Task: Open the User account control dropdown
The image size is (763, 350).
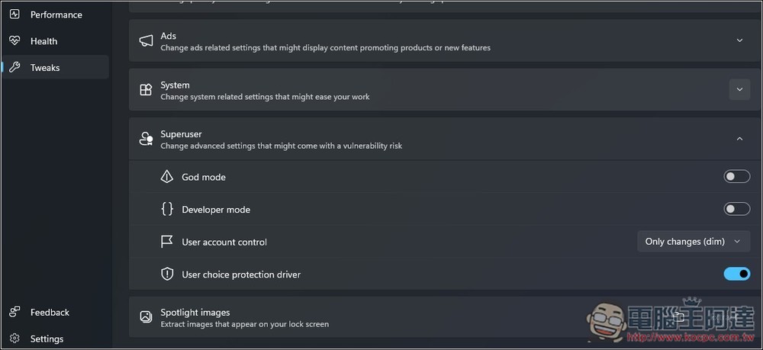Action: (694, 242)
